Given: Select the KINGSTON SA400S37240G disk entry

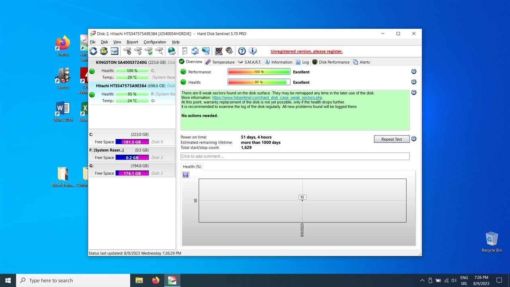Looking at the screenshot, I should (132, 70).
